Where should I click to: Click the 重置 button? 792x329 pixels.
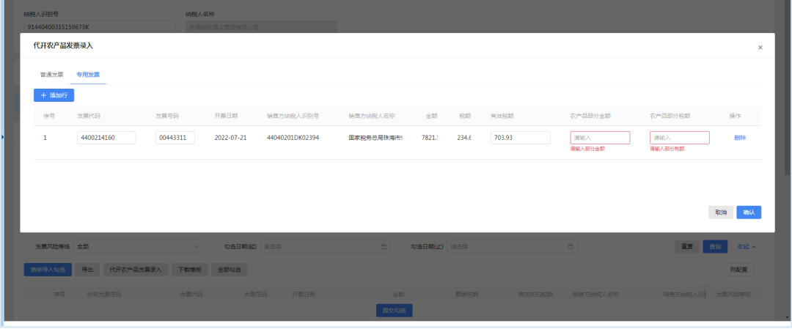point(687,247)
